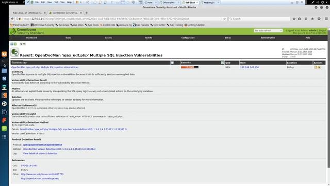The image size is (330, 186).
Task: Toggle the checkbox in the results table header
Action: (172, 63)
